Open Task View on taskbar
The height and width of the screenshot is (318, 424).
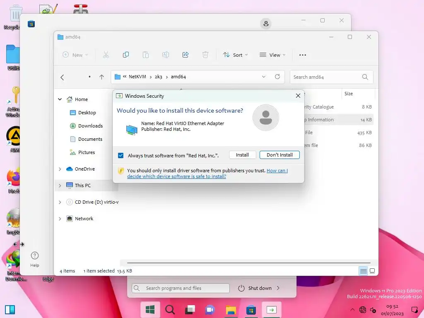tap(190, 310)
